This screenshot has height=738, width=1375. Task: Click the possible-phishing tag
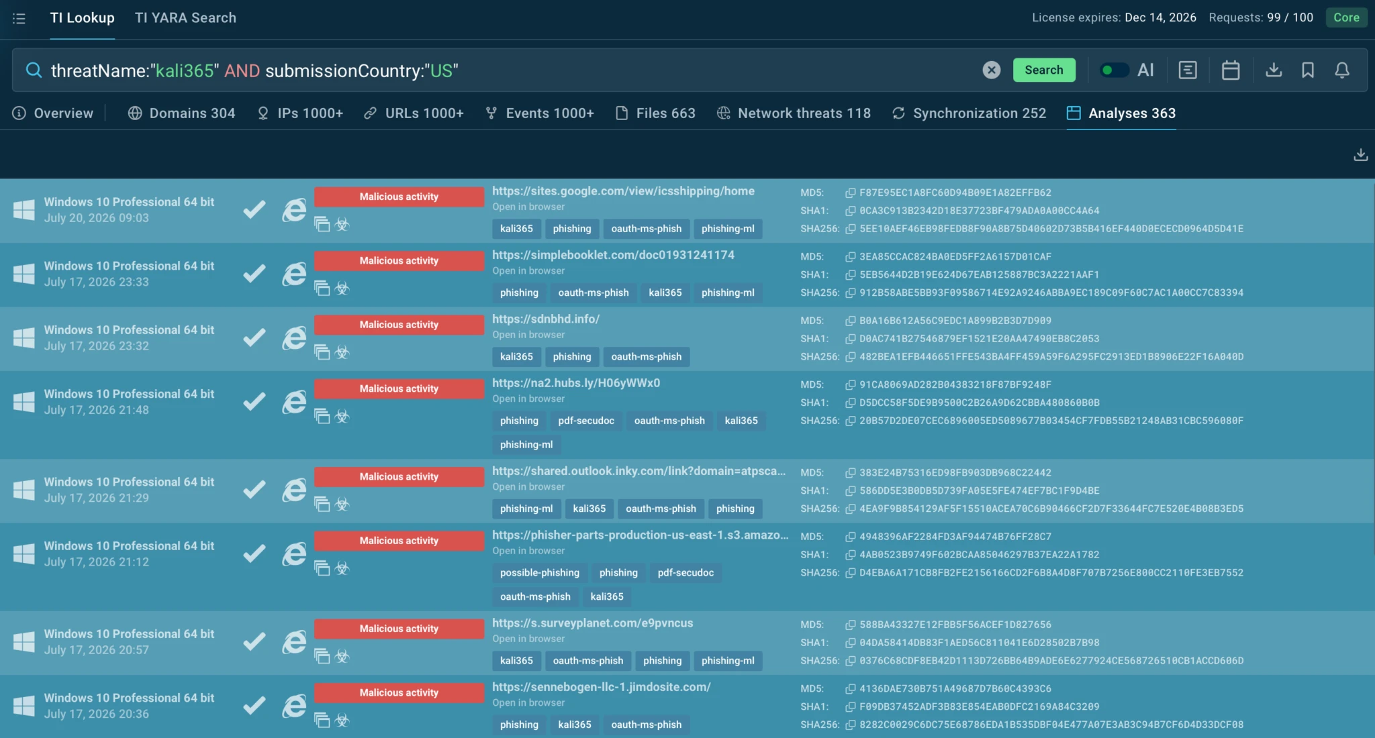pyautogui.click(x=539, y=572)
